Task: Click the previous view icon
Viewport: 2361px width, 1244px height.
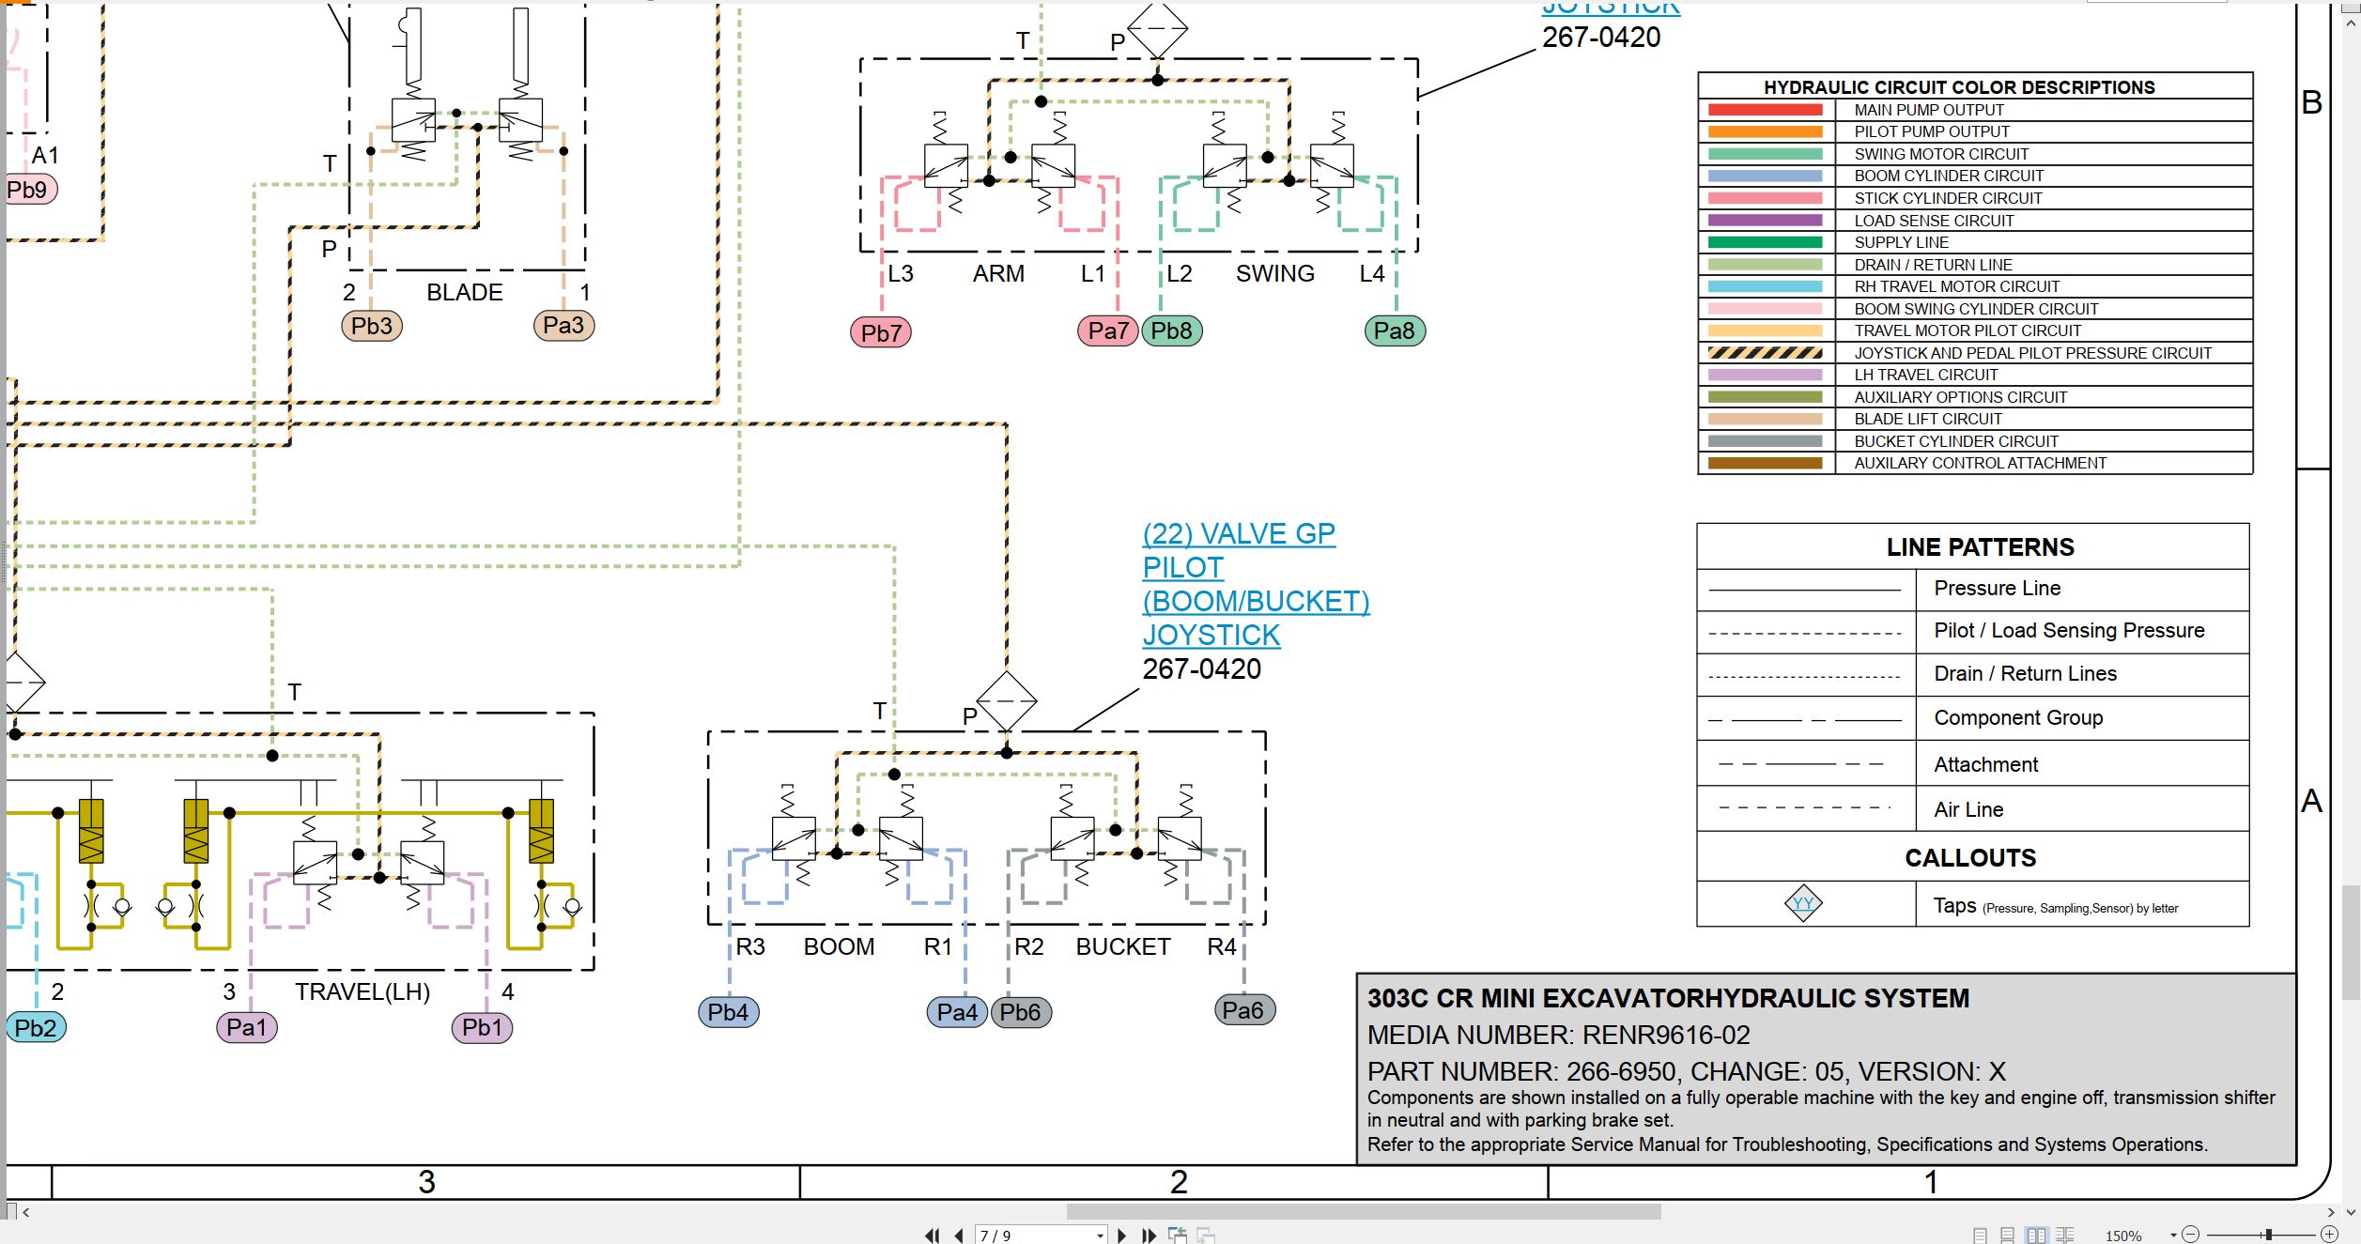Action: [1177, 1236]
